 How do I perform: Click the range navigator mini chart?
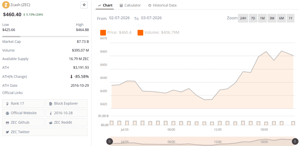[x=202, y=141]
